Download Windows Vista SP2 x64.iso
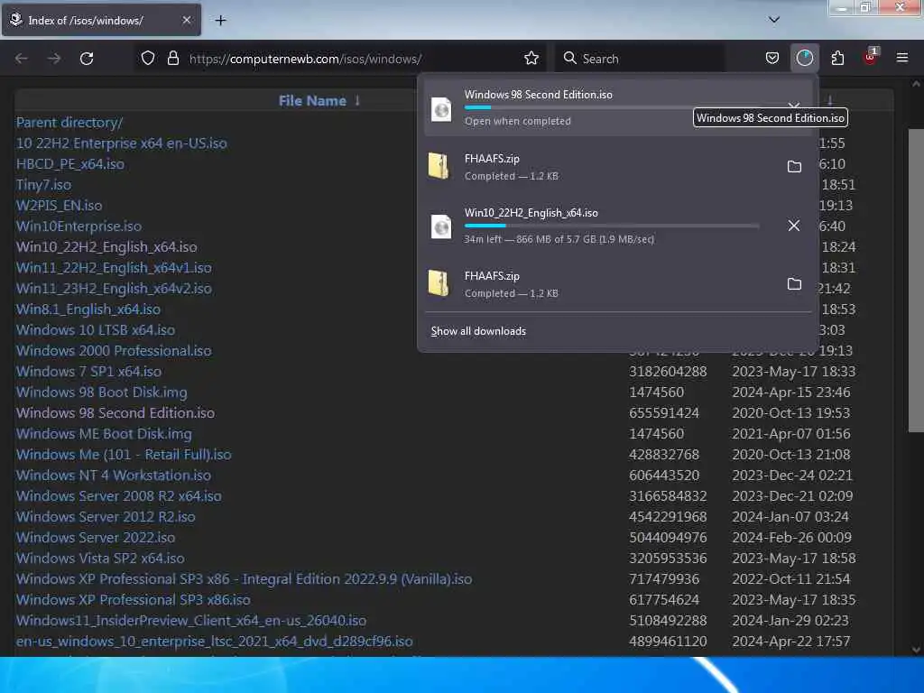Image resolution: width=924 pixels, height=693 pixels. pyautogui.click(x=100, y=558)
